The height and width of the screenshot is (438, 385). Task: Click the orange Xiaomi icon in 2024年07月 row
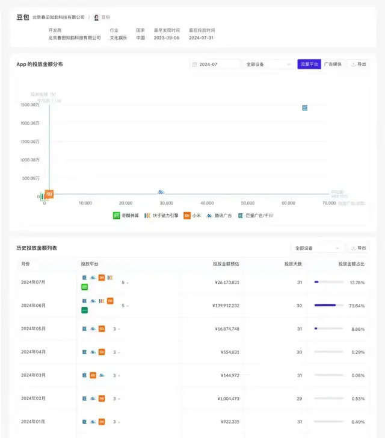(102, 278)
